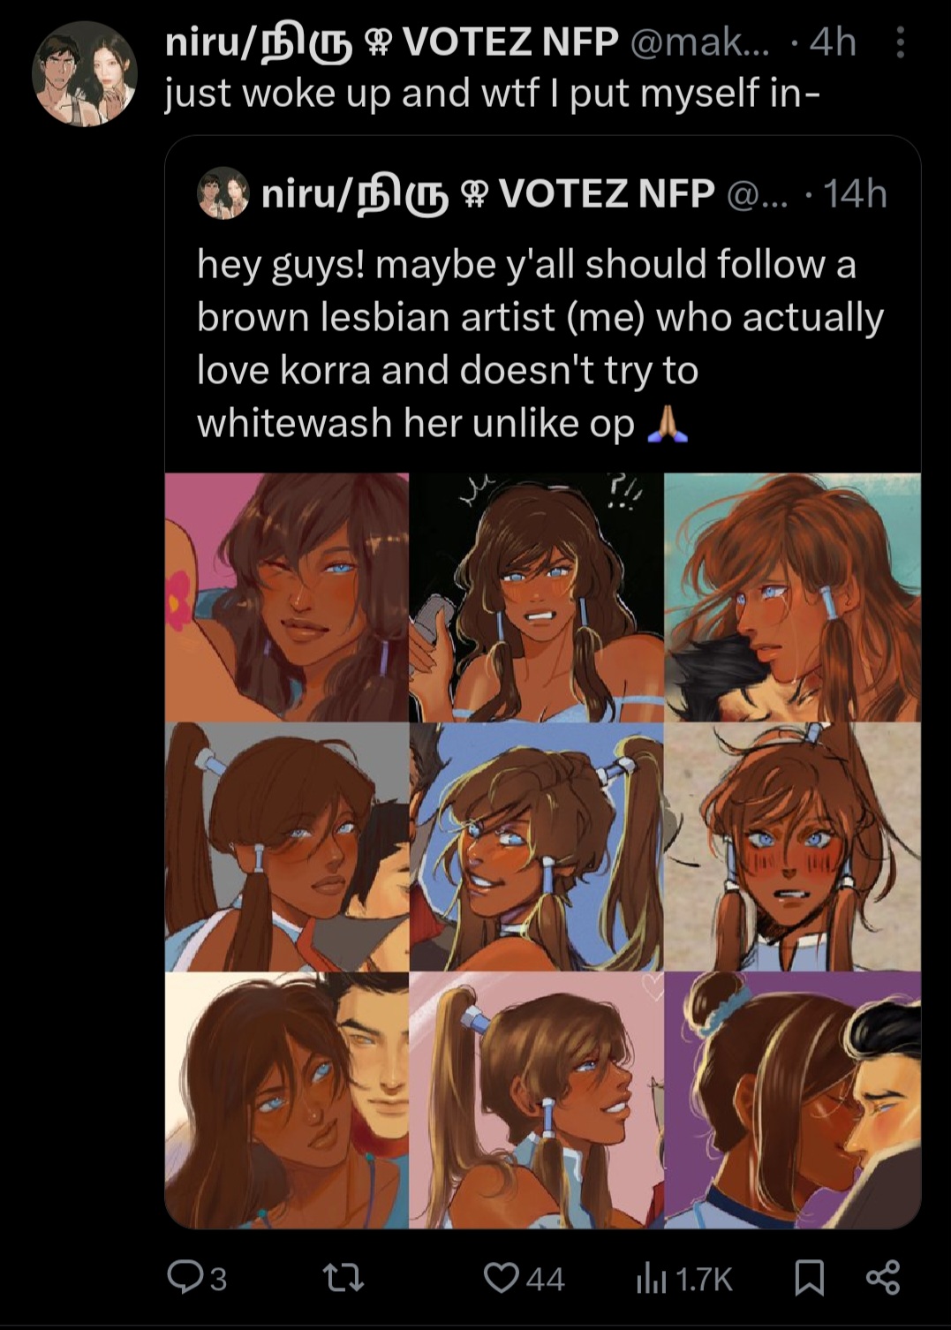Tap the 14h timestamp on quoted tweet
This screenshot has width=951, height=1330.
pyautogui.click(x=854, y=193)
